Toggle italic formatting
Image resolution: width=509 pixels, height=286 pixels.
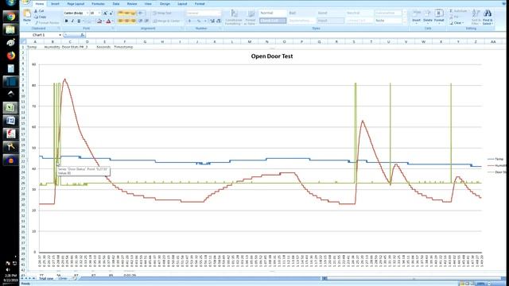click(x=72, y=21)
